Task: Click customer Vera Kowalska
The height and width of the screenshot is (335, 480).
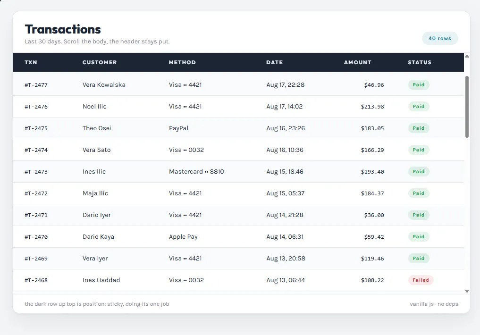Action: 104,85
